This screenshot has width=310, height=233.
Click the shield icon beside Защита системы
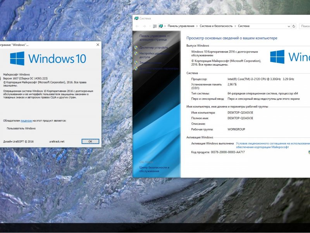pyautogui.click(x=136, y=63)
